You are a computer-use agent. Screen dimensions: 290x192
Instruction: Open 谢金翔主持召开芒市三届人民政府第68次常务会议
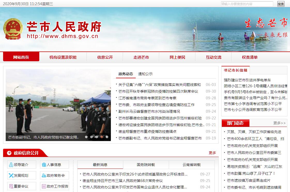[x=123, y=181]
